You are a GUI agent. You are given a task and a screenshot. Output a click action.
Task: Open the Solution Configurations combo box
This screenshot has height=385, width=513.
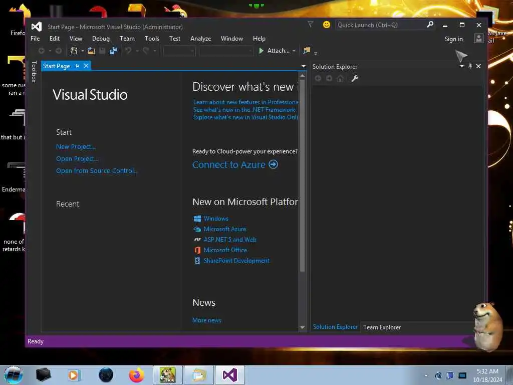click(179, 51)
